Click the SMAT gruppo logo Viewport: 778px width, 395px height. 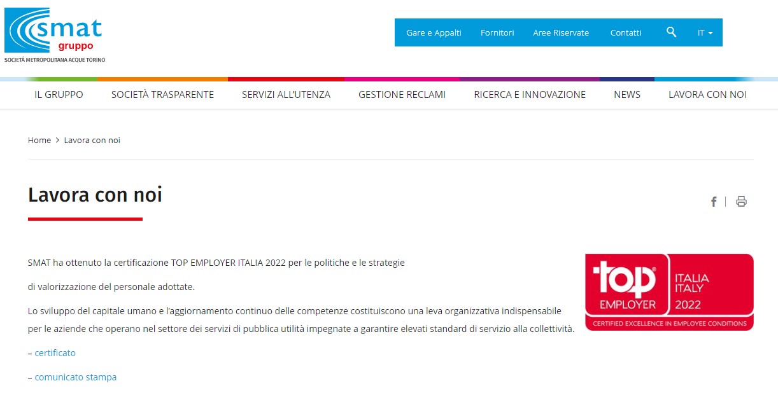point(54,34)
